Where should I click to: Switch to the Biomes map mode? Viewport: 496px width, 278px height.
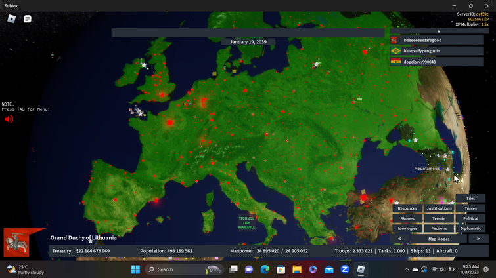coord(407,218)
